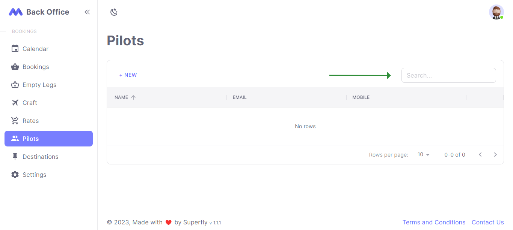
Task: Click the Craft airplane icon
Action: pyautogui.click(x=15, y=103)
